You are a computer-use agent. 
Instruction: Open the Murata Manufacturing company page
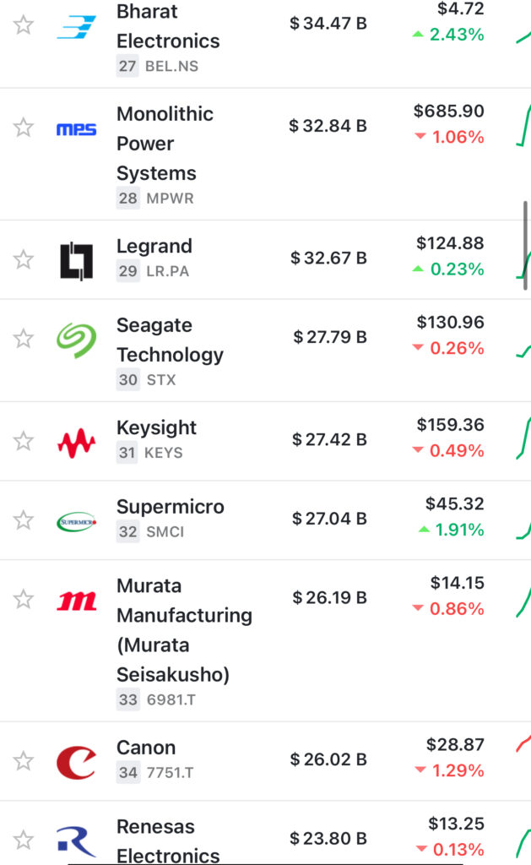[184, 630]
